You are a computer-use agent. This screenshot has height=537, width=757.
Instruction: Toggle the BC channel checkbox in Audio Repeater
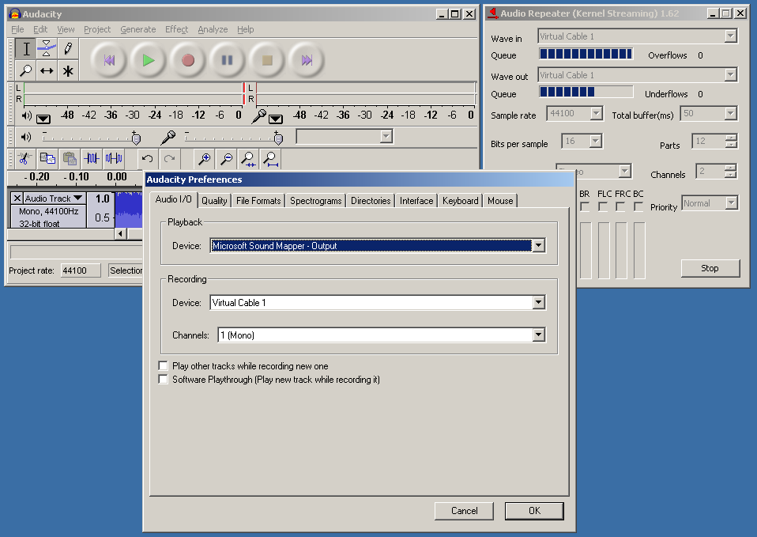(638, 207)
